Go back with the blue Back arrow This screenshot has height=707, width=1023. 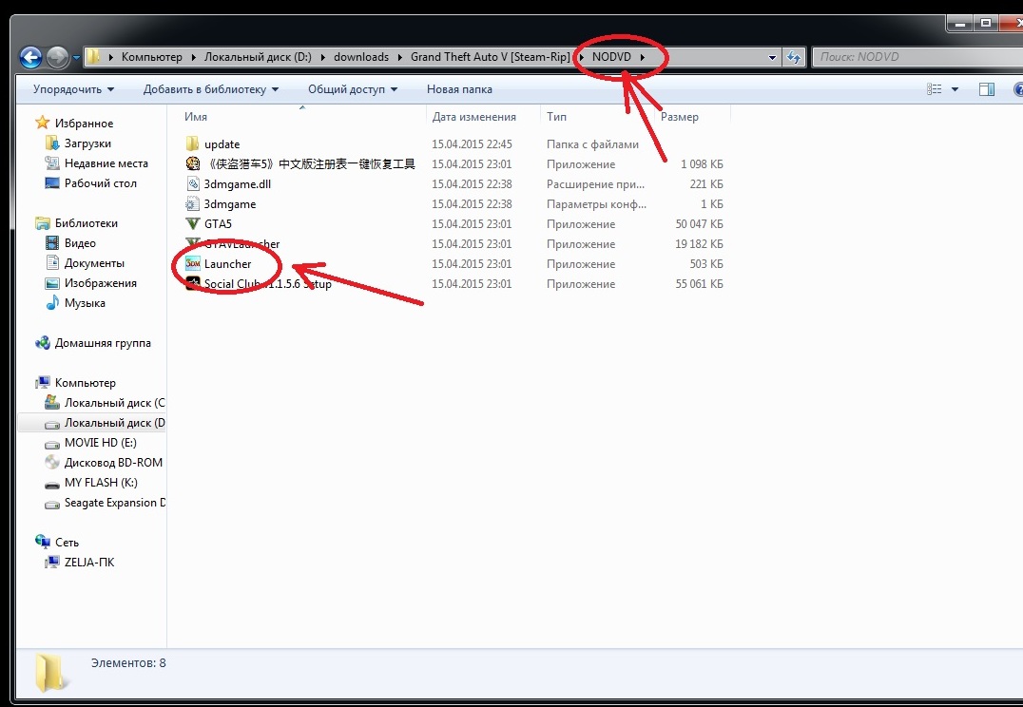pyautogui.click(x=30, y=57)
